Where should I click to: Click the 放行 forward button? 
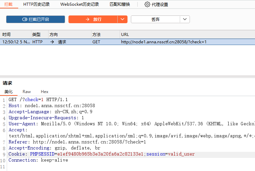93,19
